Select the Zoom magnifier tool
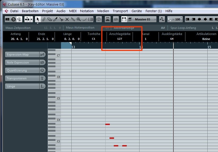Image resolution: width=218 pixels, height=152 pixels. (79, 19)
